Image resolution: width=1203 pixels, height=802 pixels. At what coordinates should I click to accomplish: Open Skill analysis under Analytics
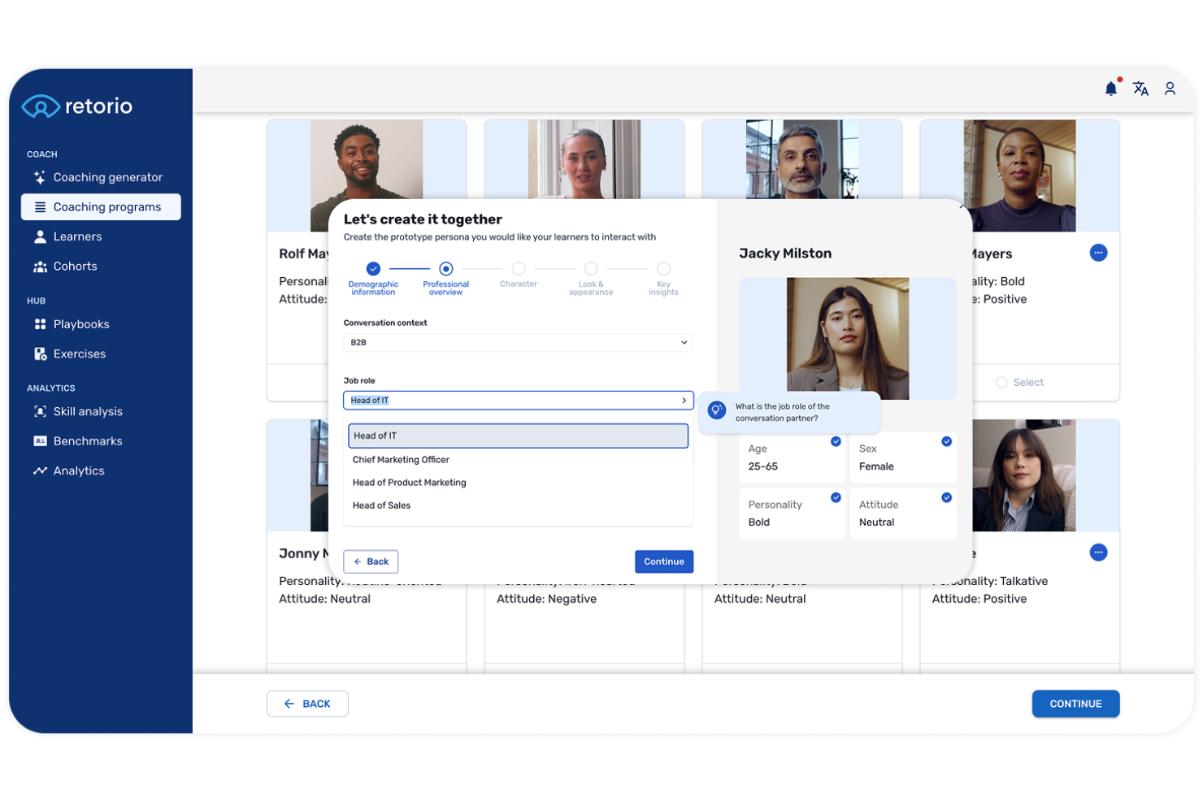[88, 411]
